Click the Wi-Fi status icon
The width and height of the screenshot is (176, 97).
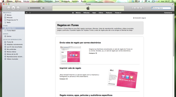(x=146, y=1)
